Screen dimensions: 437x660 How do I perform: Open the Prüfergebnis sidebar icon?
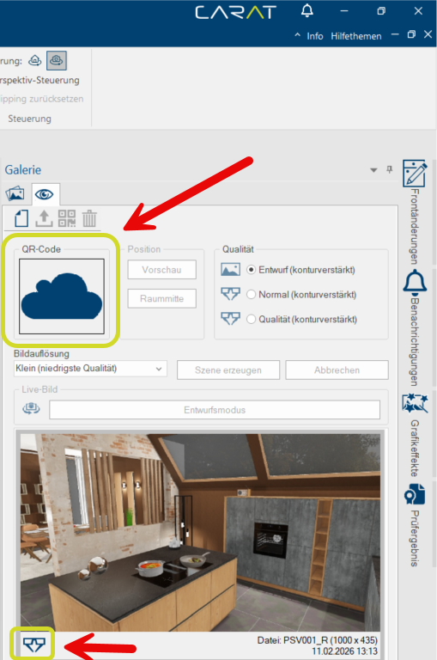click(x=415, y=494)
